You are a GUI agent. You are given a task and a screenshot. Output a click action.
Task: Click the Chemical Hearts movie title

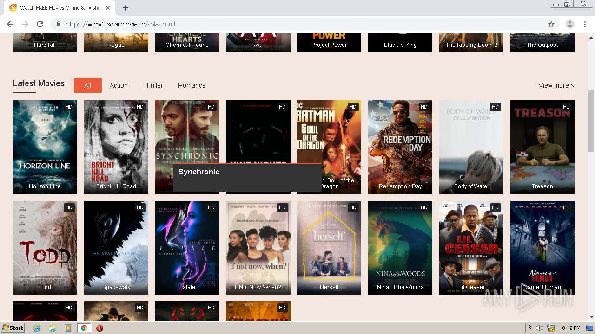pos(187,45)
